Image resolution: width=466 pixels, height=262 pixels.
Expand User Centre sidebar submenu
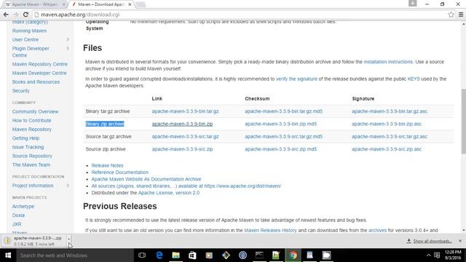(x=68, y=39)
